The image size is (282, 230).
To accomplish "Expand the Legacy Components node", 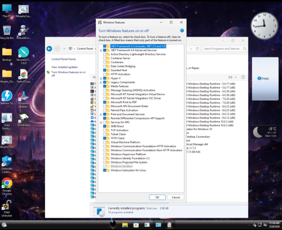I will coord(101,82).
